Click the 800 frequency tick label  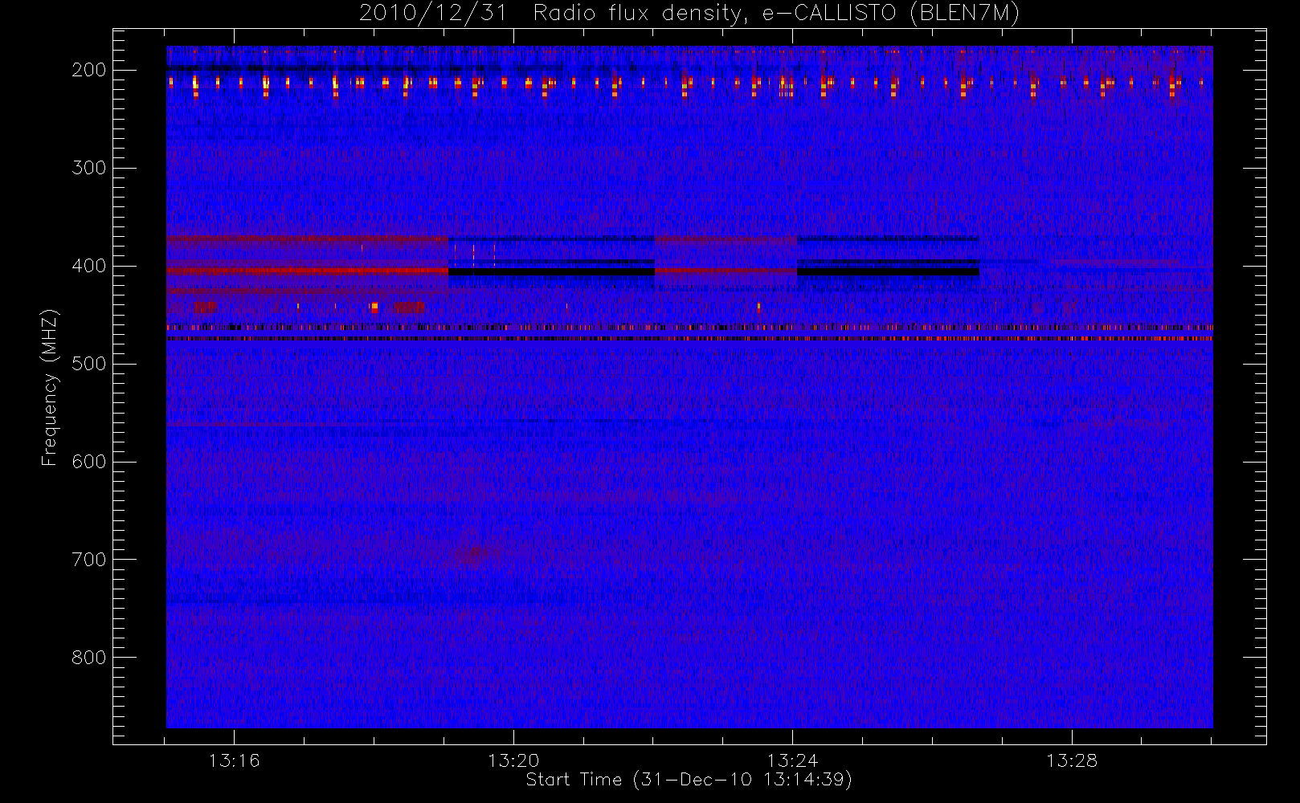[x=88, y=658]
